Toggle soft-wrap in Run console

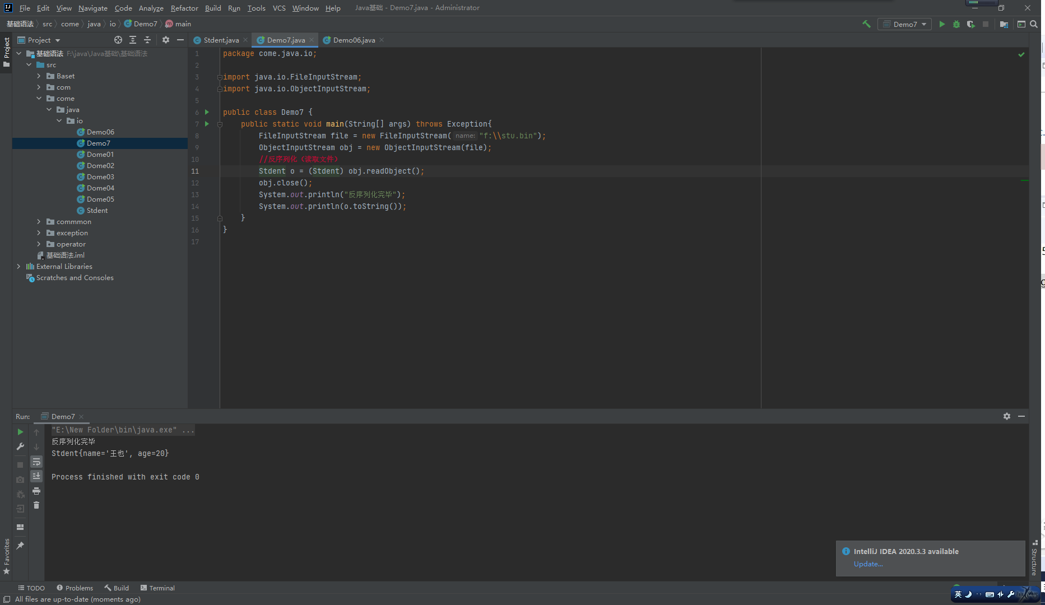(36, 462)
